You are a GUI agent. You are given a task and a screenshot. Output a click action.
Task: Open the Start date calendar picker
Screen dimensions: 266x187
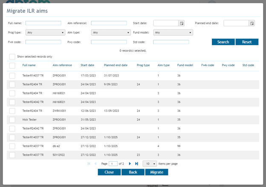click(x=182, y=23)
